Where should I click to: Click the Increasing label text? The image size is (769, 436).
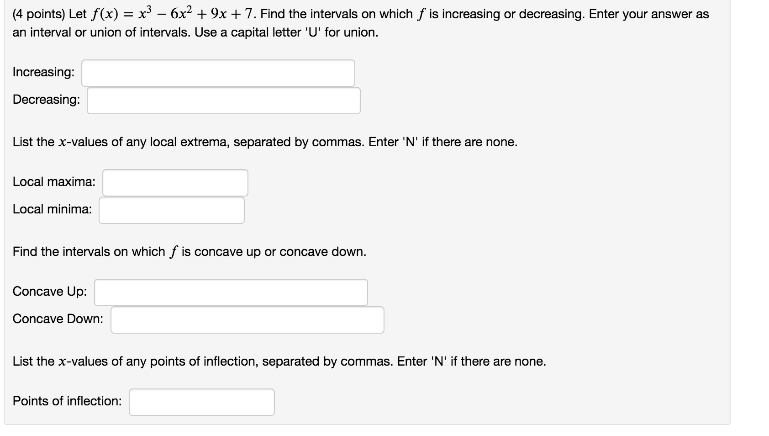coord(43,72)
